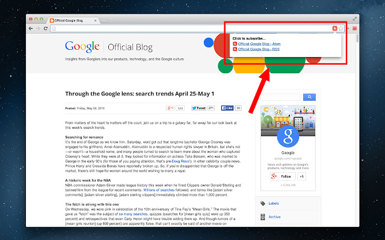The width and height of the screenshot is (385, 240).
Task: Click the blue search magnifier button
Action: [x=309, y=97]
